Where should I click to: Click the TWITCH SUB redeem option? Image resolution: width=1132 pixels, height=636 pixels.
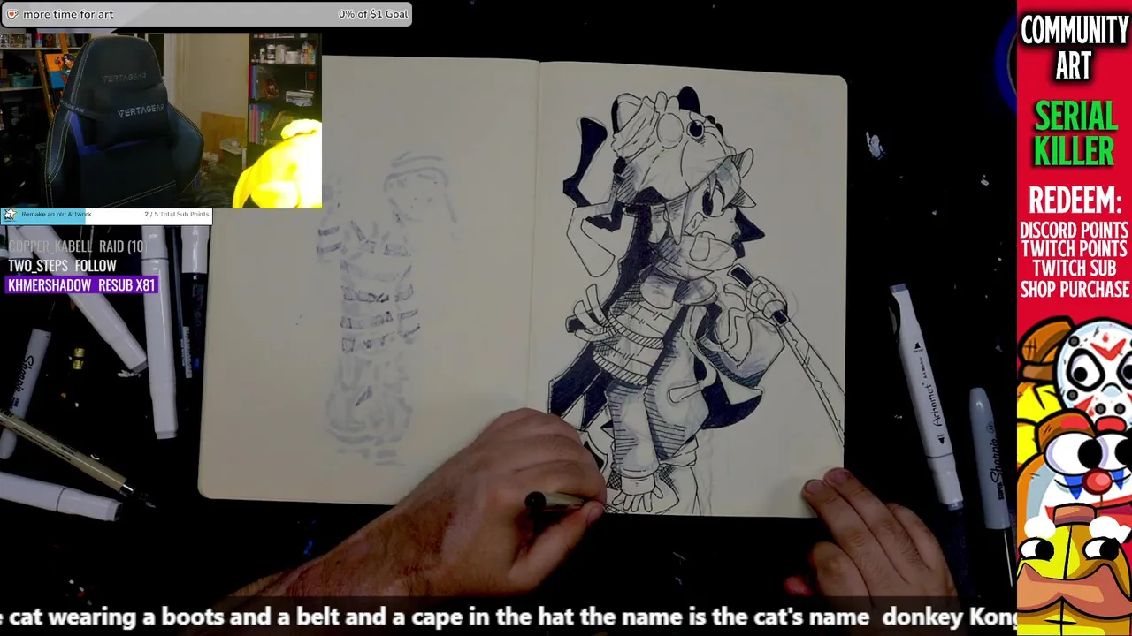click(1075, 269)
